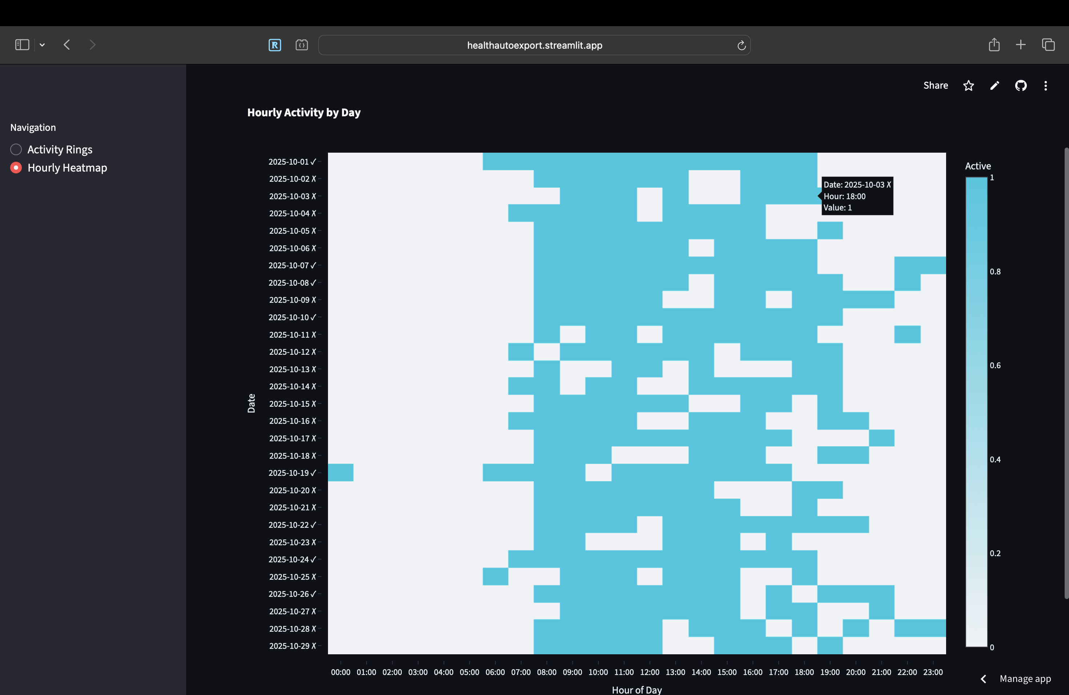Click the R extension icon
The image size is (1069, 695).
tap(275, 45)
